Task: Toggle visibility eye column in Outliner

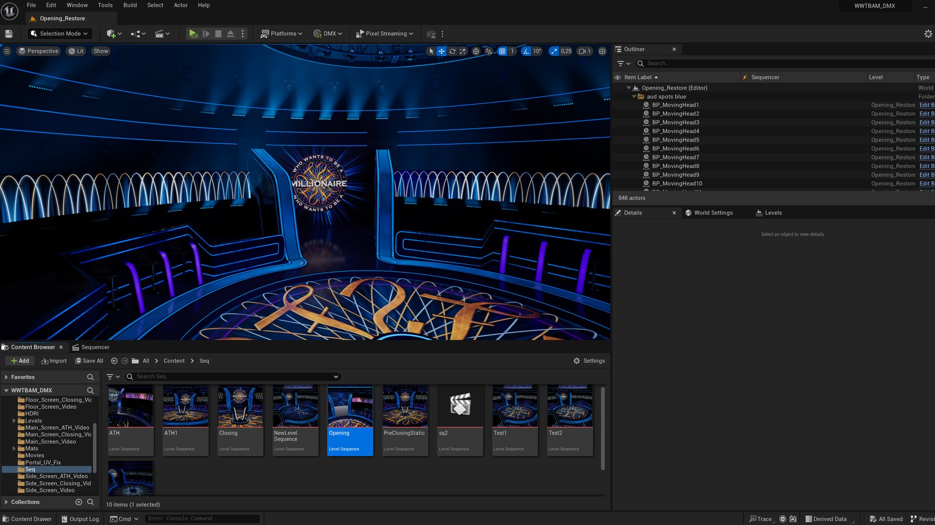Action: point(617,77)
